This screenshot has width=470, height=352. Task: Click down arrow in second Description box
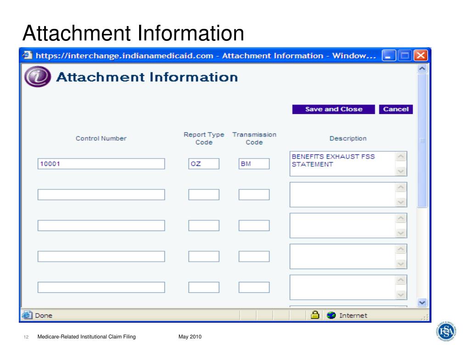tap(401, 202)
